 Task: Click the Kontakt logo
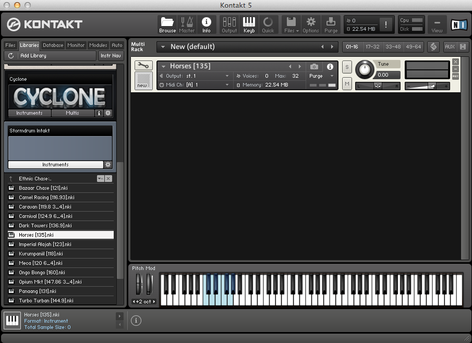coord(44,24)
